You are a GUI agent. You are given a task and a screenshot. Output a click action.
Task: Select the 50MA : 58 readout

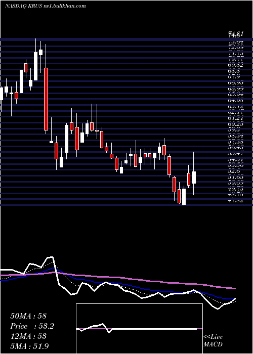click(x=28, y=316)
